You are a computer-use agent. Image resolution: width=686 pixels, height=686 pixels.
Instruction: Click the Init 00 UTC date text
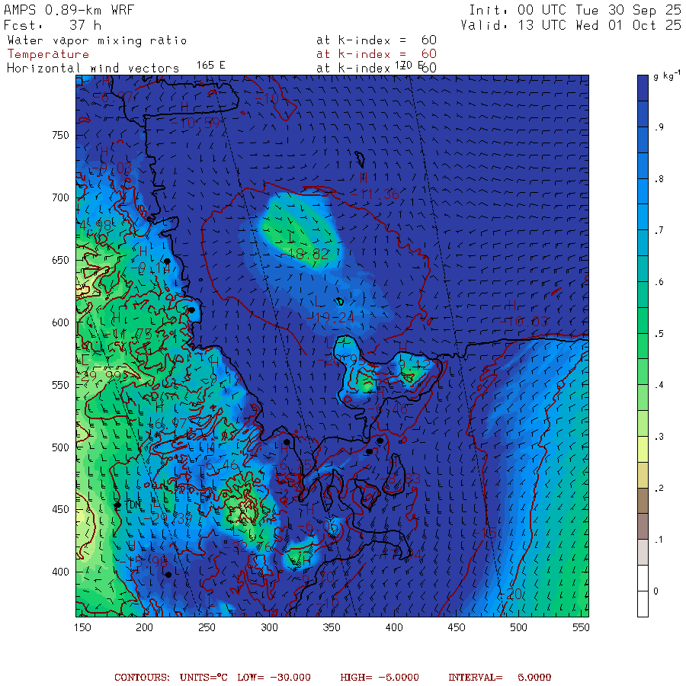[575, 10]
